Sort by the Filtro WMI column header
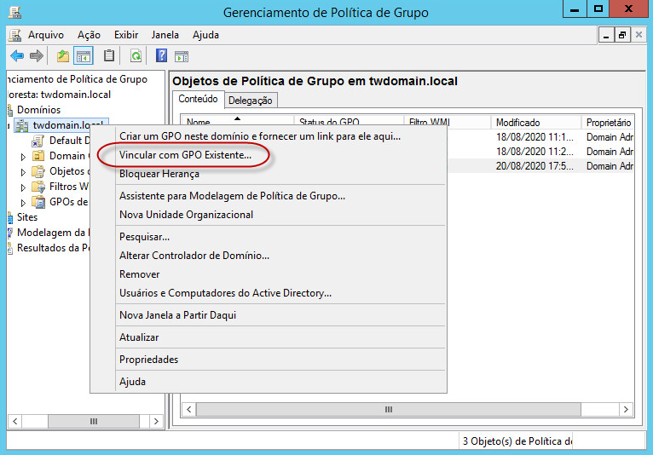The height and width of the screenshot is (455, 653). [x=447, y=122]
